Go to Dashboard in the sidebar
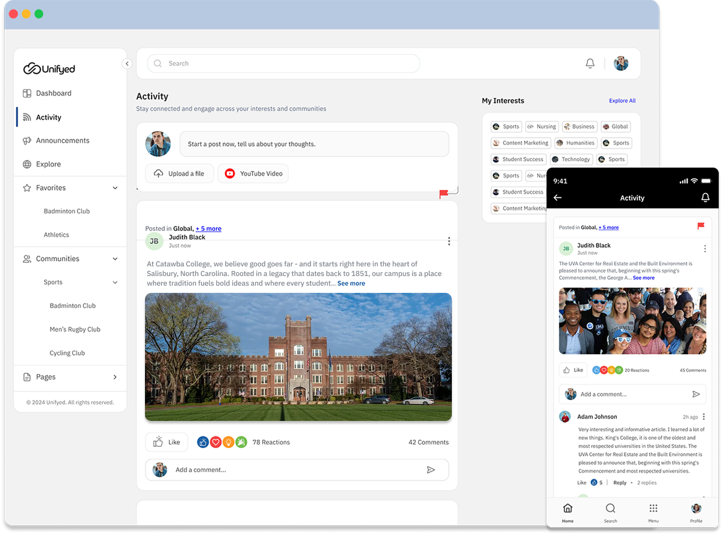Image resolution: width=722 pixels, height=534 pixels. 54,93
